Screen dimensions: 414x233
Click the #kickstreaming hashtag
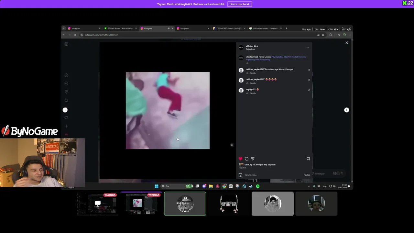(x=298, y=57)
